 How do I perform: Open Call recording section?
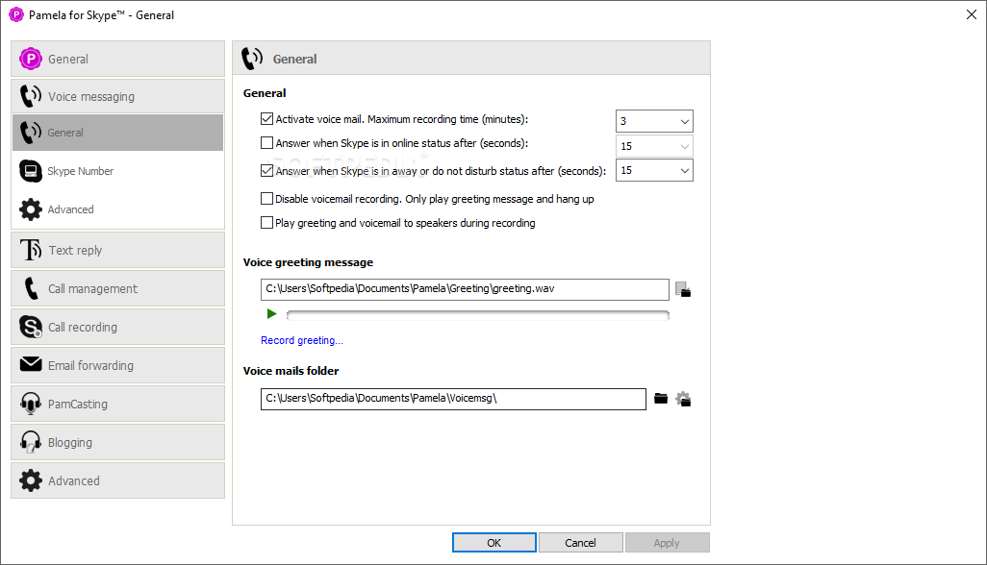click(x=117, y=327)
